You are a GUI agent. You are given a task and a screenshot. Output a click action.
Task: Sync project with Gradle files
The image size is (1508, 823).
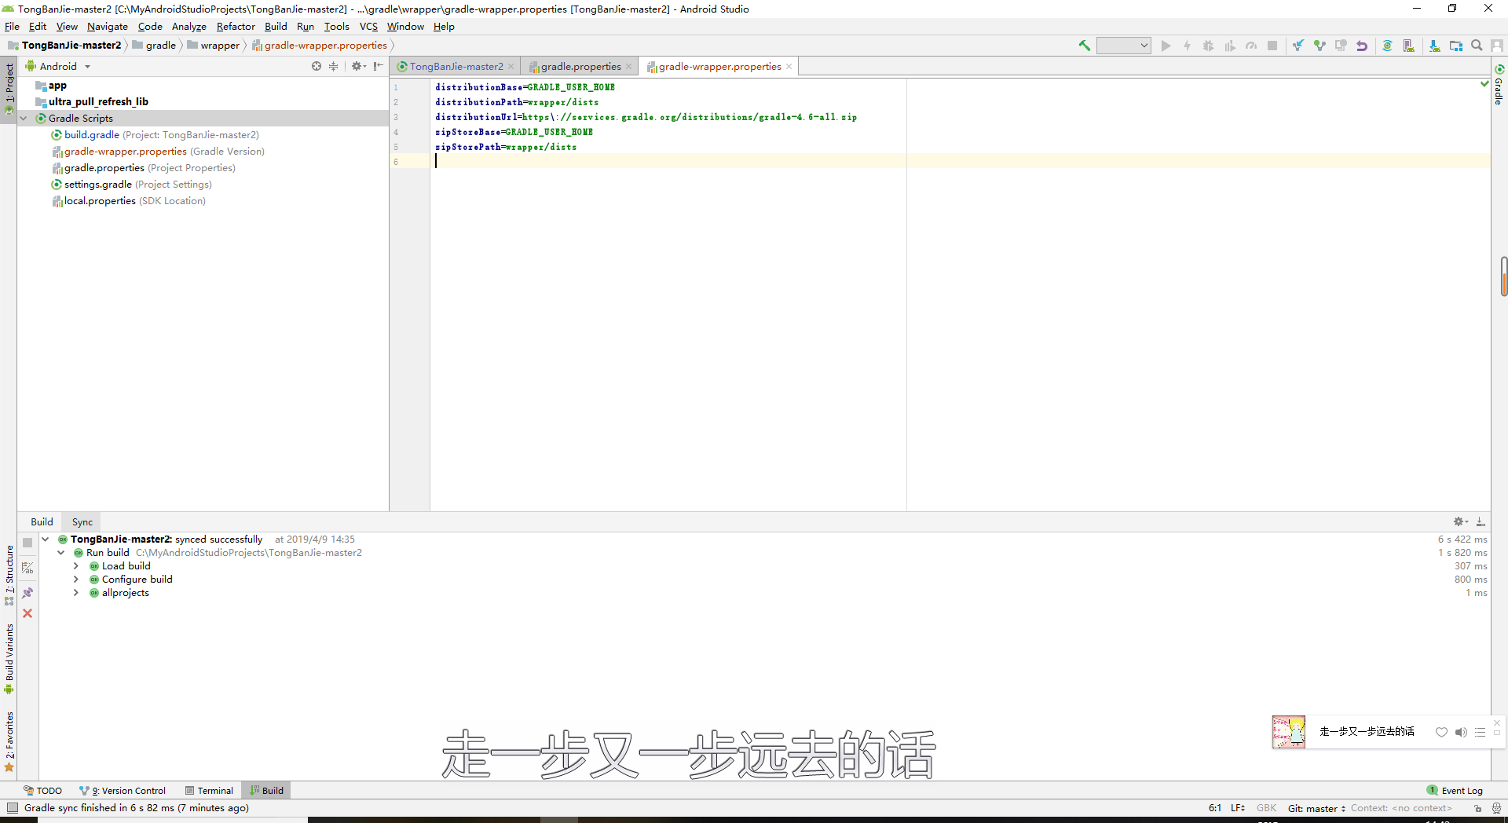click(x=1387, y=46)
